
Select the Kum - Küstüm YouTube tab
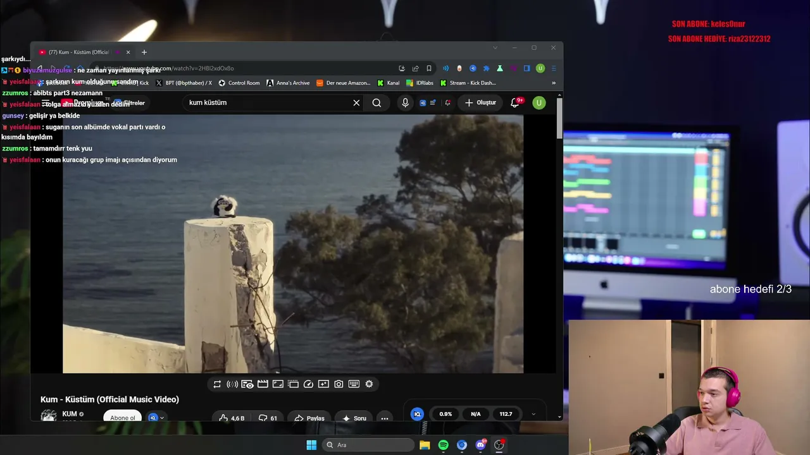84,52
